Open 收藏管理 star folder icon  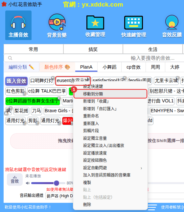click(x=95, y=22)
